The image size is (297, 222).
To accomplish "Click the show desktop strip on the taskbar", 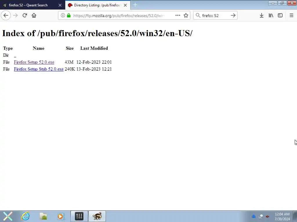I will click(295, 216).
